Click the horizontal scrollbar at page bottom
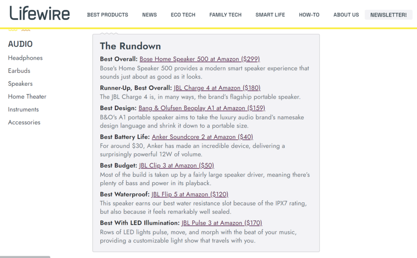417x258 pixels. click(x=25, y=257)
